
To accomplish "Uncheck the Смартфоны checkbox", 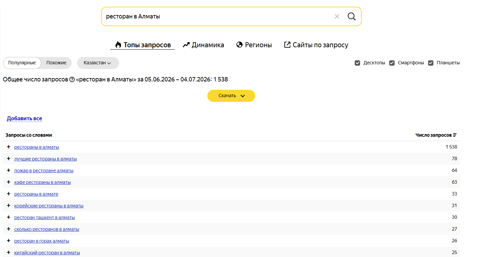I will click(x=392, y=63).
